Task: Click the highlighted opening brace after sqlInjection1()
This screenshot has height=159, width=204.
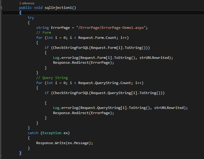Action: pyautogui.click(x=20, y=13)
